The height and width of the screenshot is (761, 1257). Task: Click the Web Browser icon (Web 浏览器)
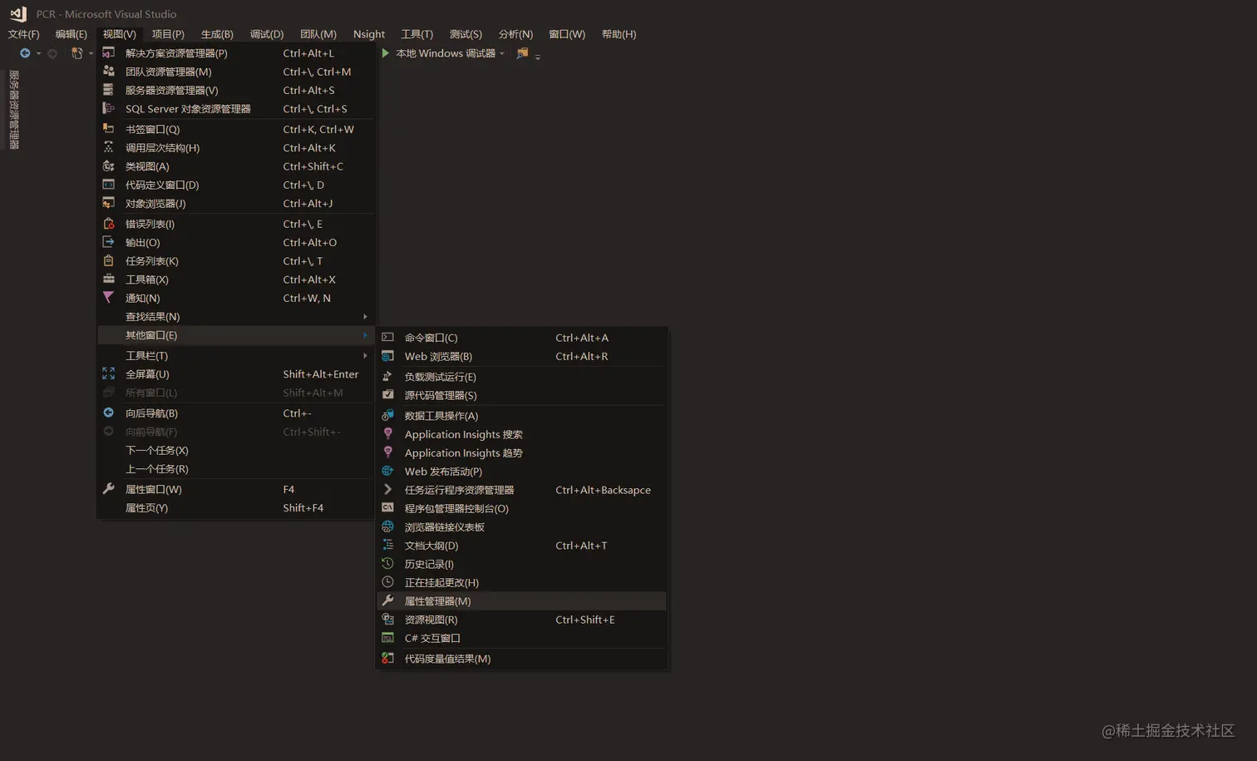coord(387,355)
